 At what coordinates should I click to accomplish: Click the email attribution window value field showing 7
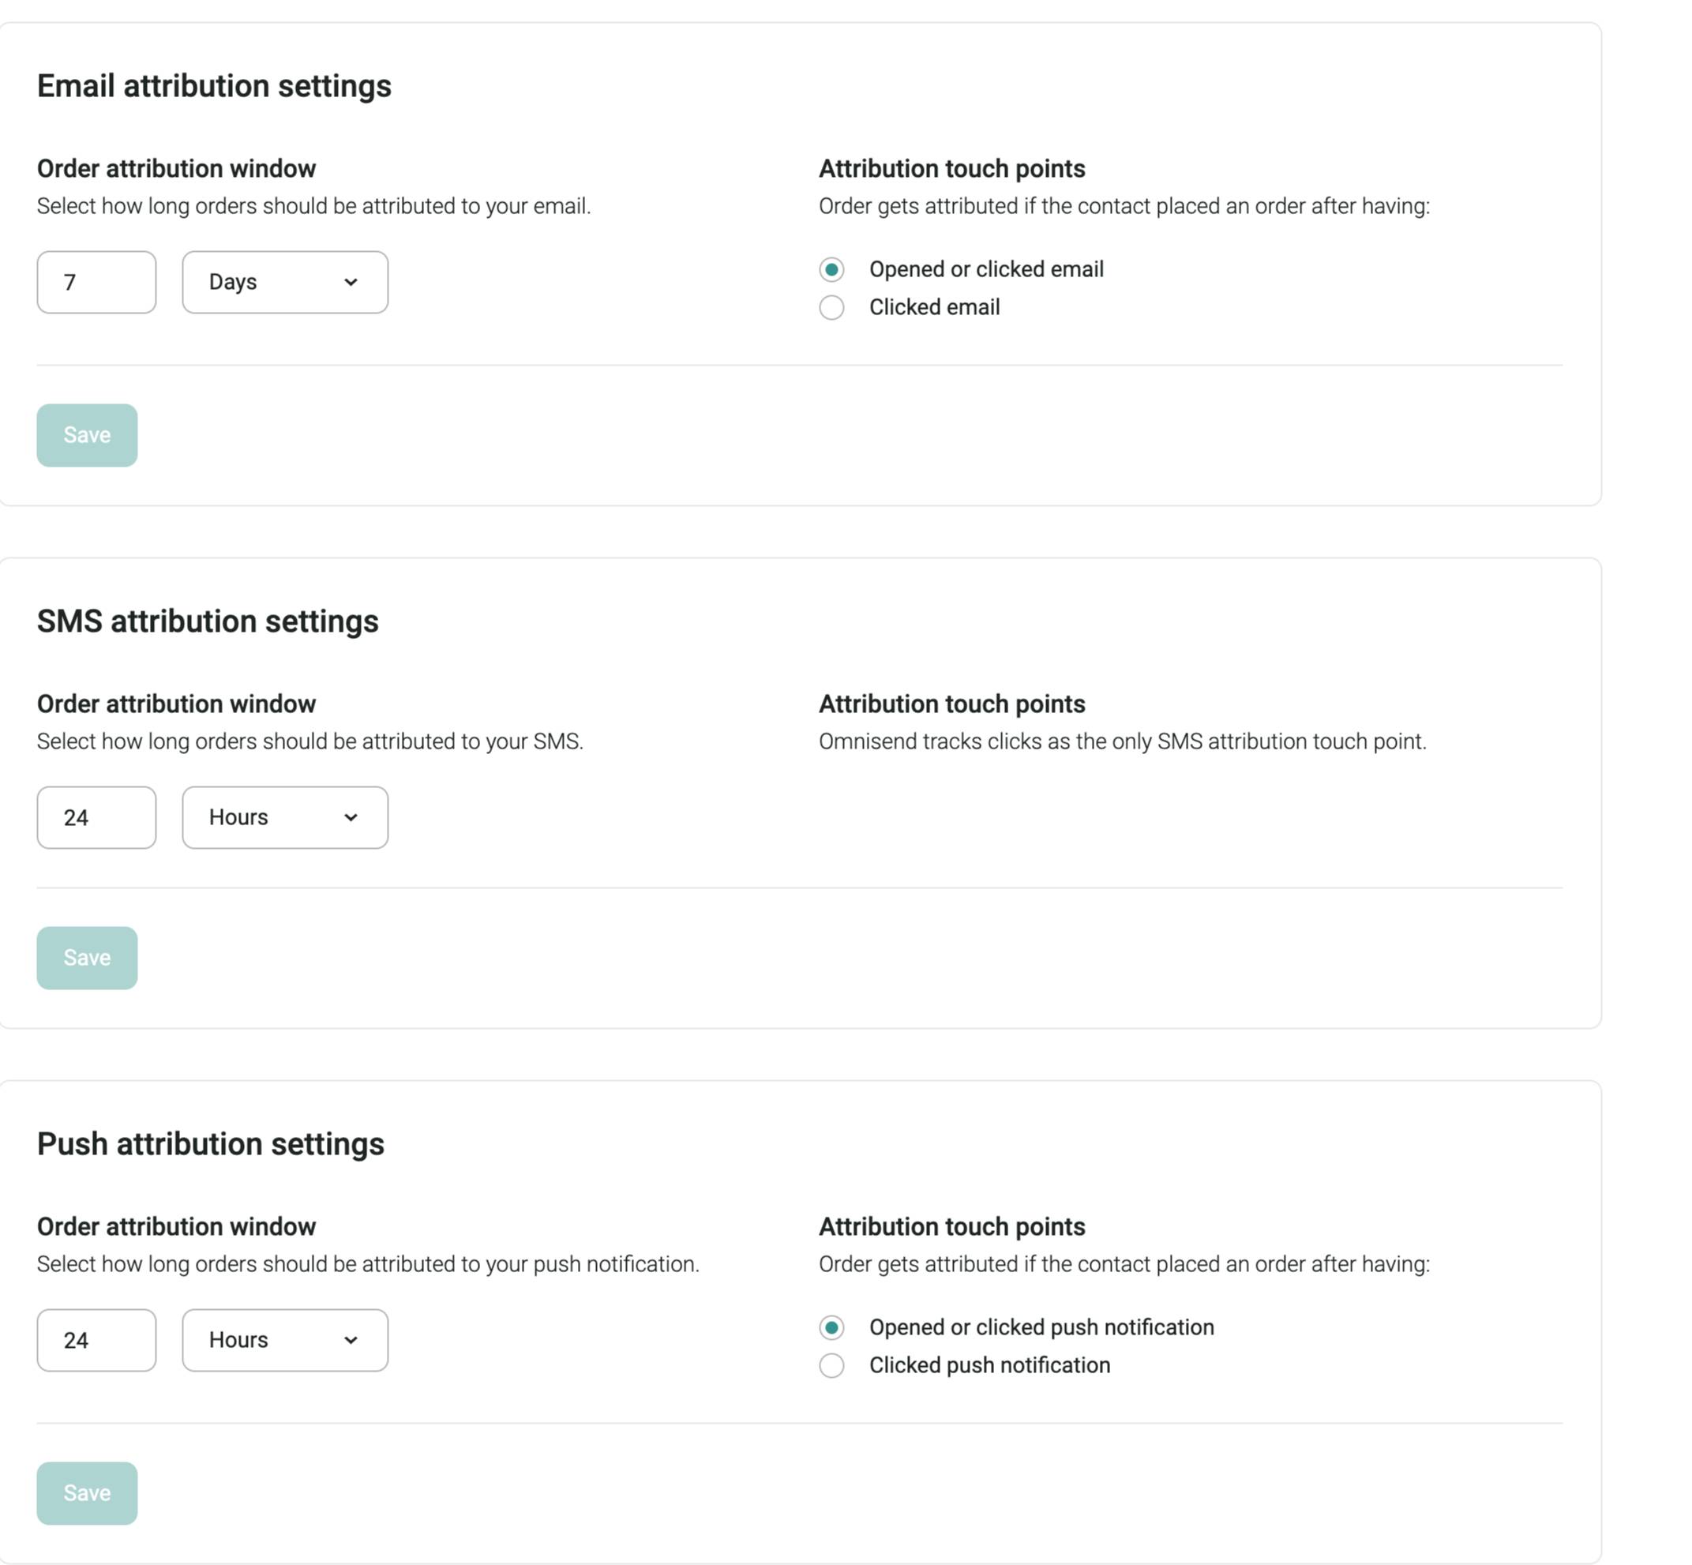[96, 282]
